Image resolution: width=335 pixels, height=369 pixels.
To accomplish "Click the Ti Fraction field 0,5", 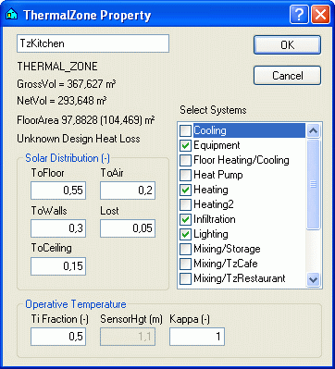I will coord(58,337).
